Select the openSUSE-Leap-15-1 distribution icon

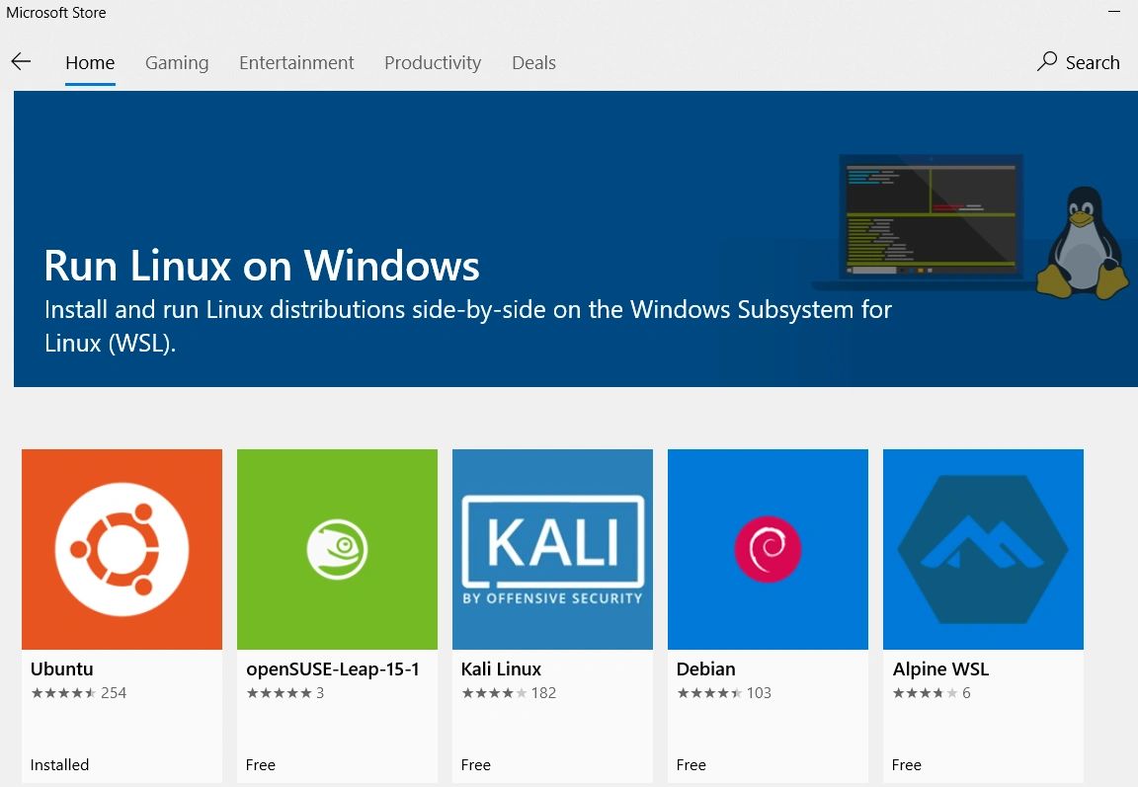click(337, 549)
